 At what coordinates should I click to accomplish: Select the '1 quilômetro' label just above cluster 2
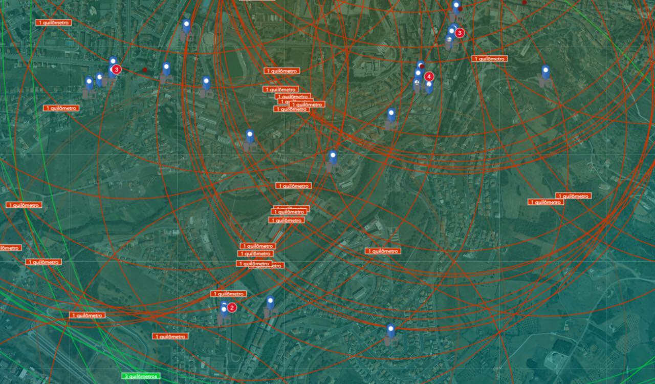pyautogui.click(x=229, y=294)
